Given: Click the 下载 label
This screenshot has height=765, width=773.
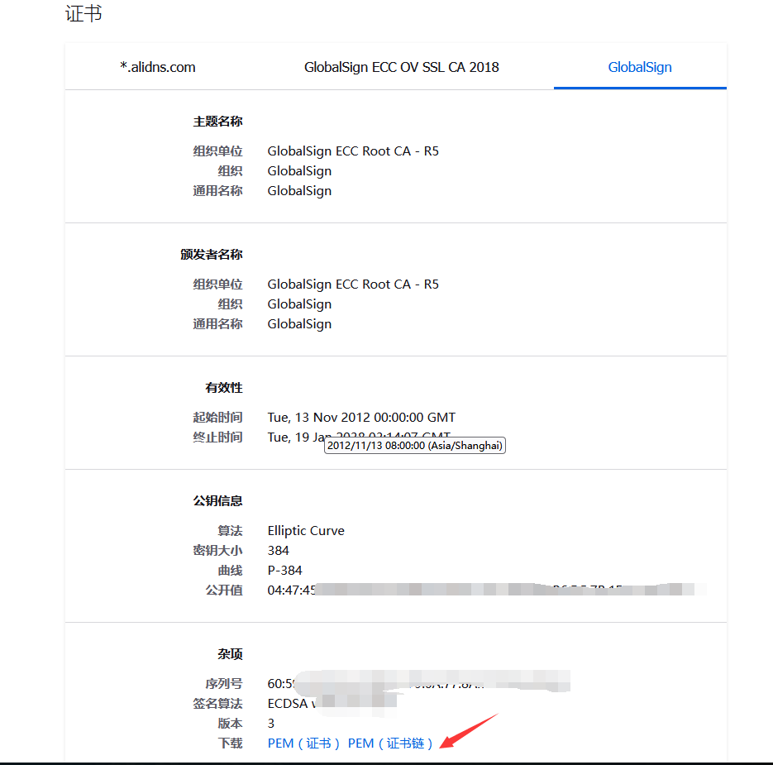Looking at the screenshot, I should [x=230, y=743].
